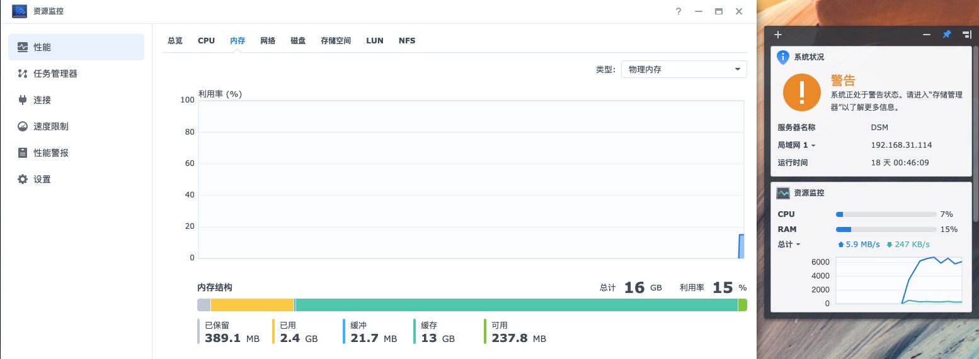This screenshot has height=359, width=979.
Task: Switch to the 存储空间 tab
Action: [336, 40]
